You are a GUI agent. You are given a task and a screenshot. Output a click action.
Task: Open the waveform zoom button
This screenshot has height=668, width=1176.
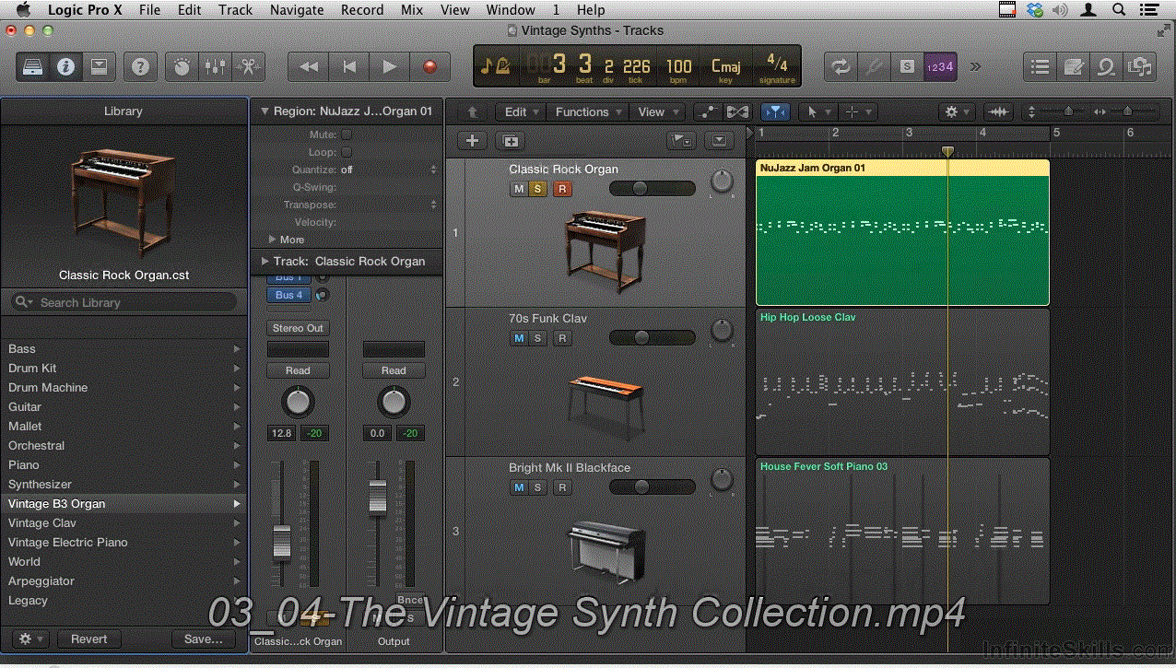click(998, 111)
